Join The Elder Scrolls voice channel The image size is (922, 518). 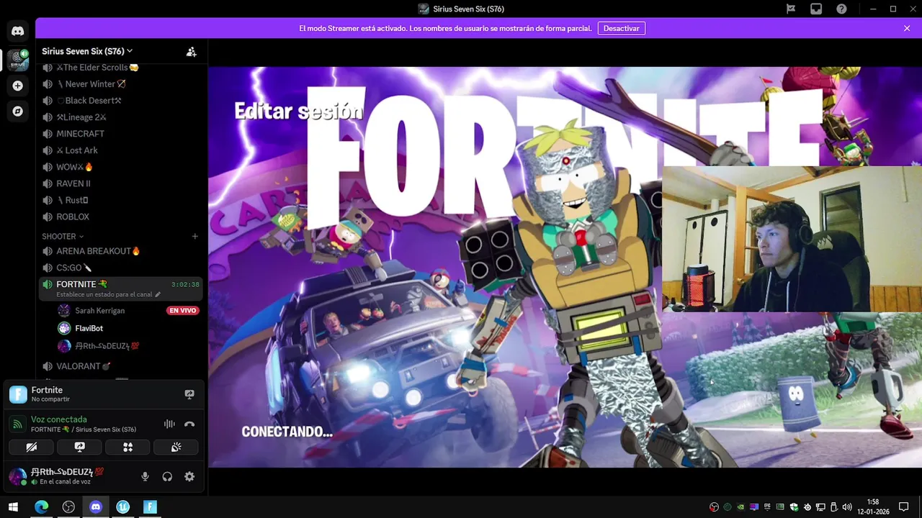click(120, 68)
